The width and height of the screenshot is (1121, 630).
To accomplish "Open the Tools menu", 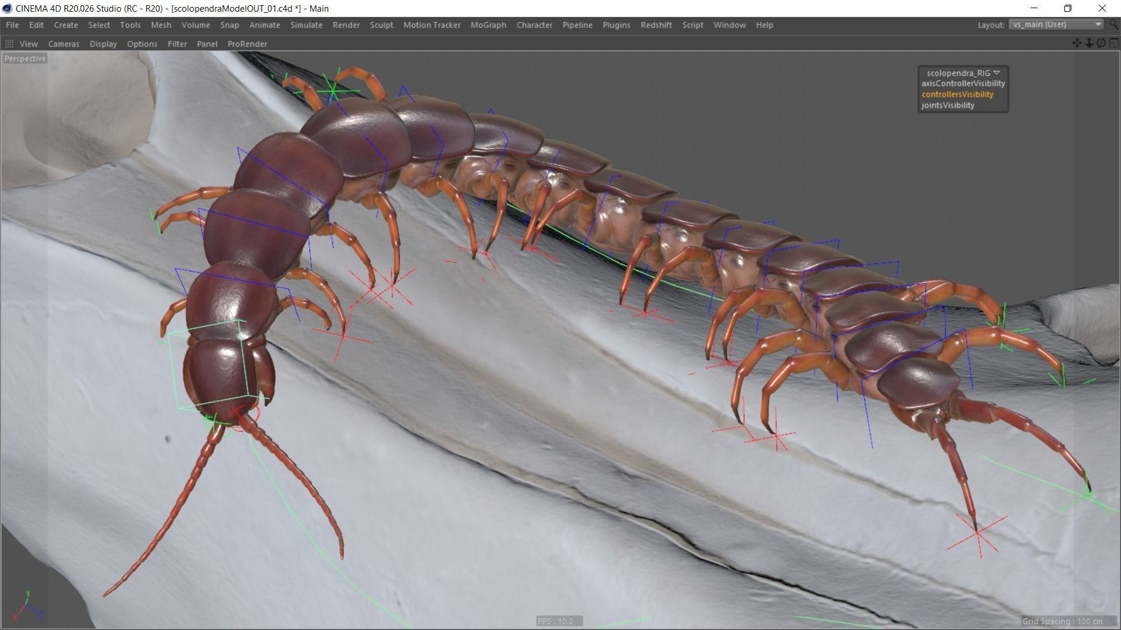I will coord(130,25).
